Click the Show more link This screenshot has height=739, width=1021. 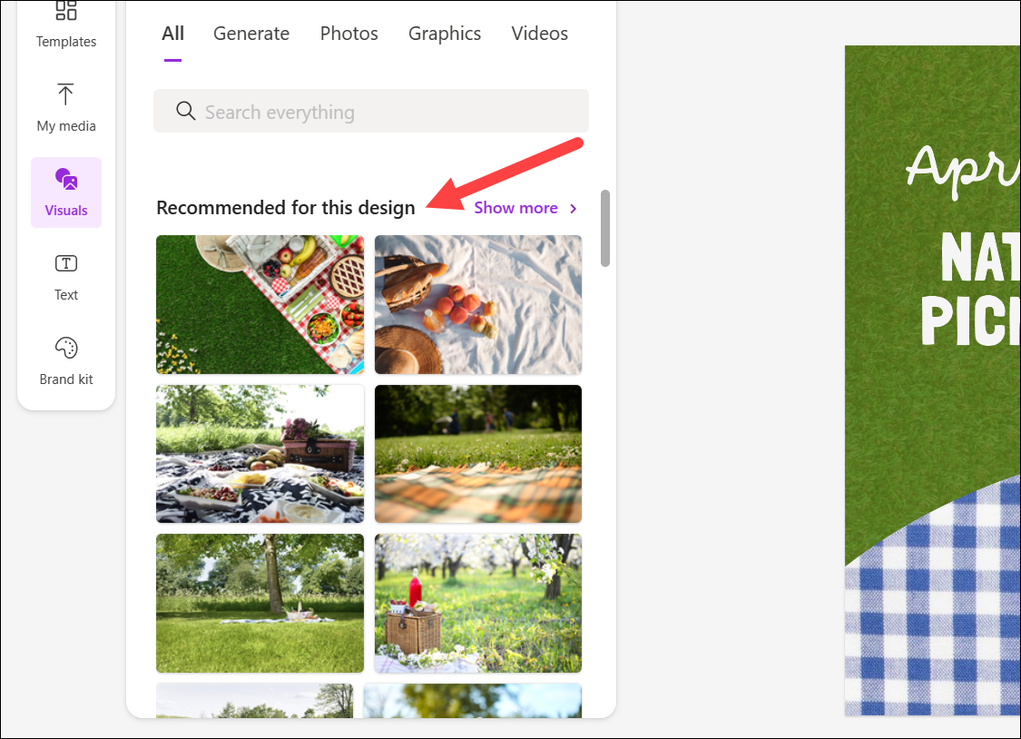click(515, 208)
